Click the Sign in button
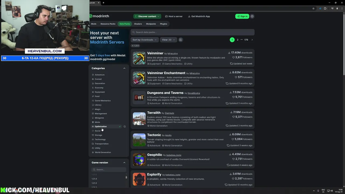The image size is (345, 194). click(242, 16)
